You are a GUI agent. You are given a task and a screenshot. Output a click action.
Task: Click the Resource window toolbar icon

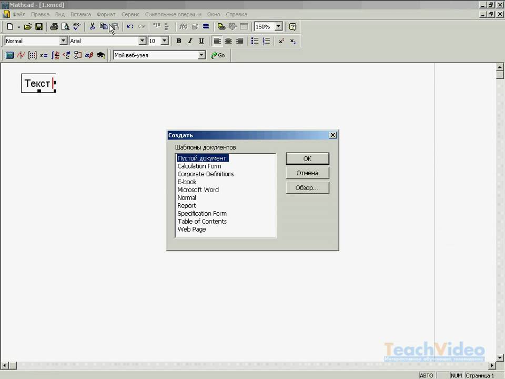tap(244, 27)
